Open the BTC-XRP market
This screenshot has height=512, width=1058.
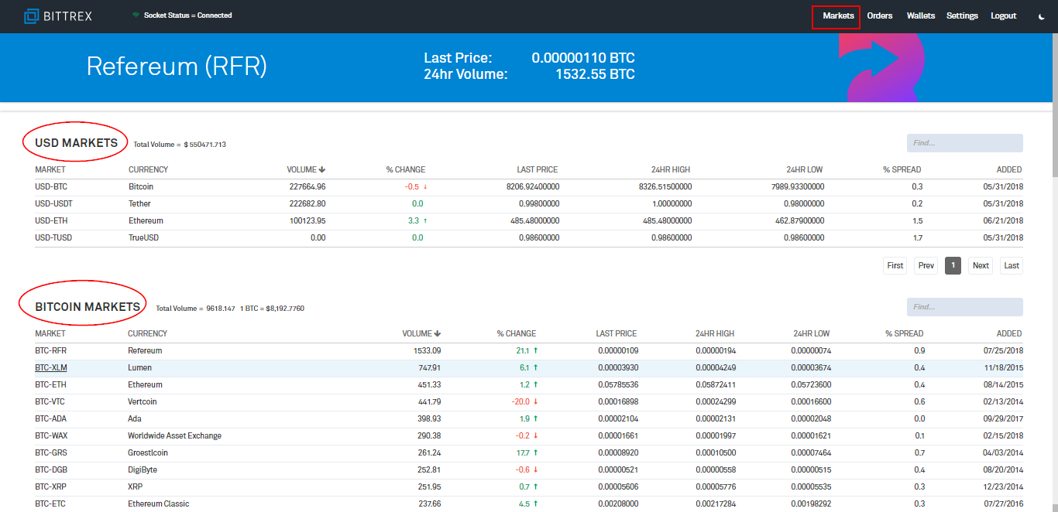point(50,486)
